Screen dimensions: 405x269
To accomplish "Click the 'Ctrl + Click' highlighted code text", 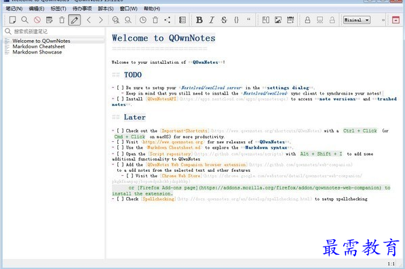I will click(x=360, y=131).
